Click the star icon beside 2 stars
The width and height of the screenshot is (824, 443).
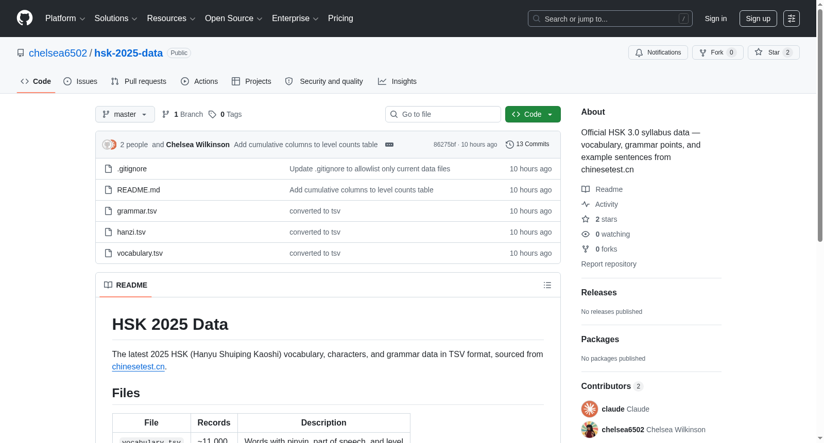tap(586, 219)
